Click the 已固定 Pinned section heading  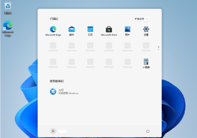tap(54, 19)
